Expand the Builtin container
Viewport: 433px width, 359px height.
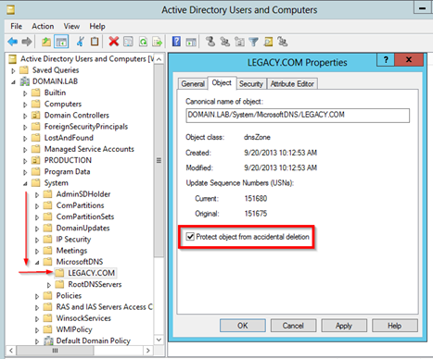click(25, 93)
